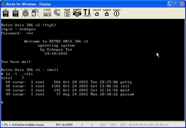
Task: Click the Bochs title bar icon
Action: pyautogui.click(x=3, y=4)
